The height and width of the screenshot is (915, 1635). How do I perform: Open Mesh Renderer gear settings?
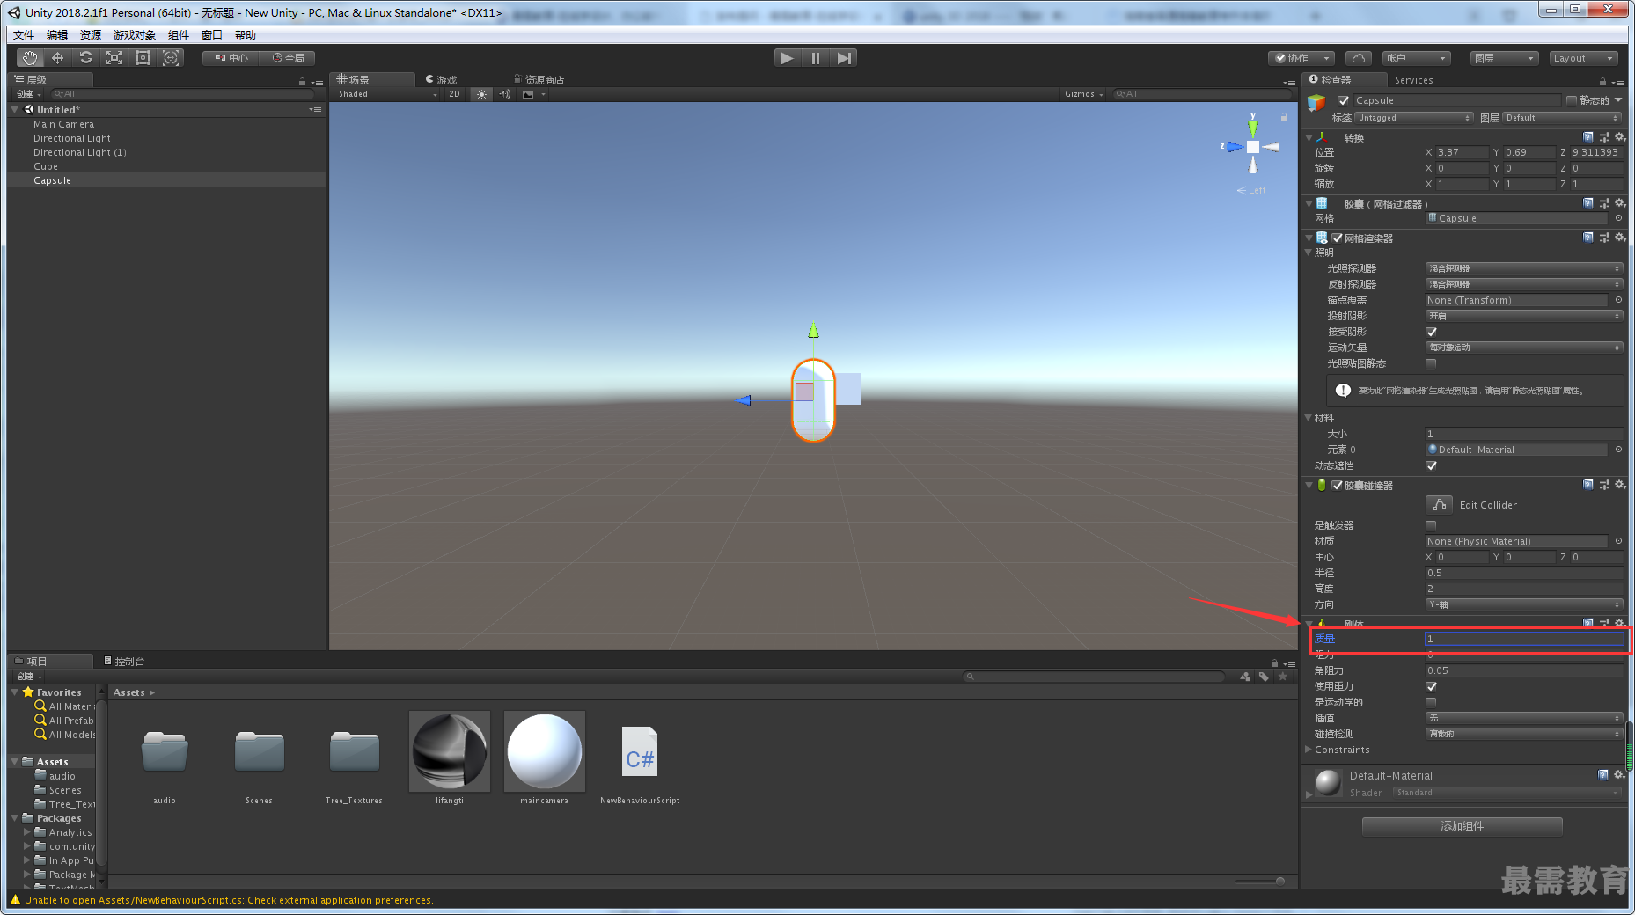[1619, 238]
